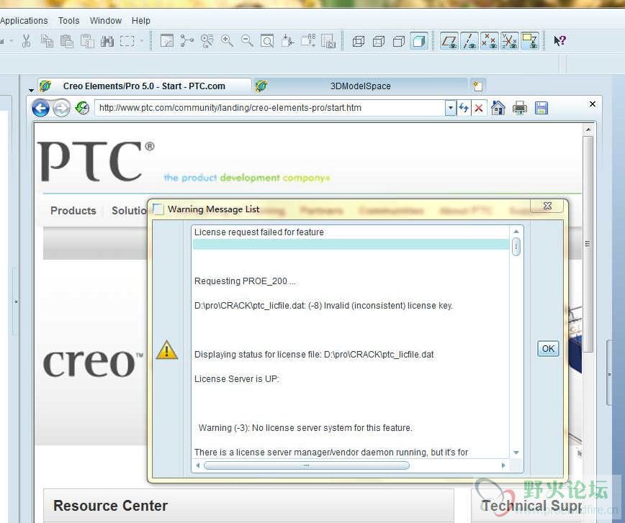Add a new browser tab
This screenshot has width=625, height=523.
pyautogui.click(x=477, y=86)
